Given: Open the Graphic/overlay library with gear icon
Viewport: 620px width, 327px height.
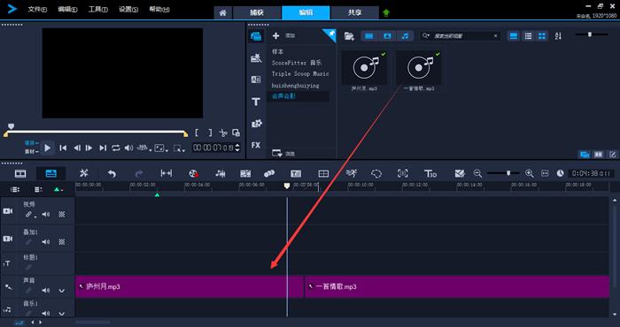Looking at the screenshot, I should click(257, 124).
